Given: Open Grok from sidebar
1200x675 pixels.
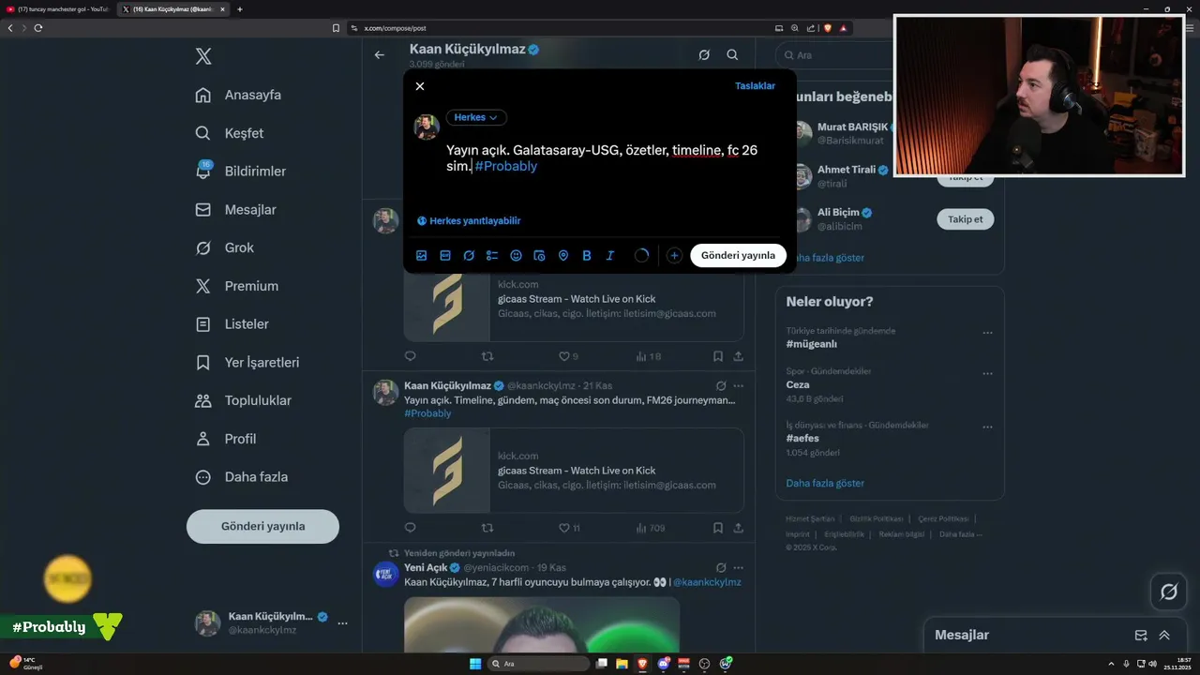Looking at the screenshot, I should pyautogui.click(x=225, y=247).
